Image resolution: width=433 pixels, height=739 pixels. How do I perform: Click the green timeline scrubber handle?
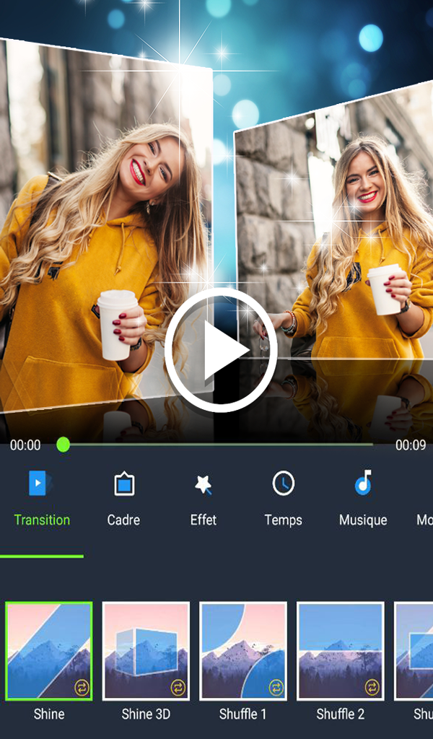point(63,445)
